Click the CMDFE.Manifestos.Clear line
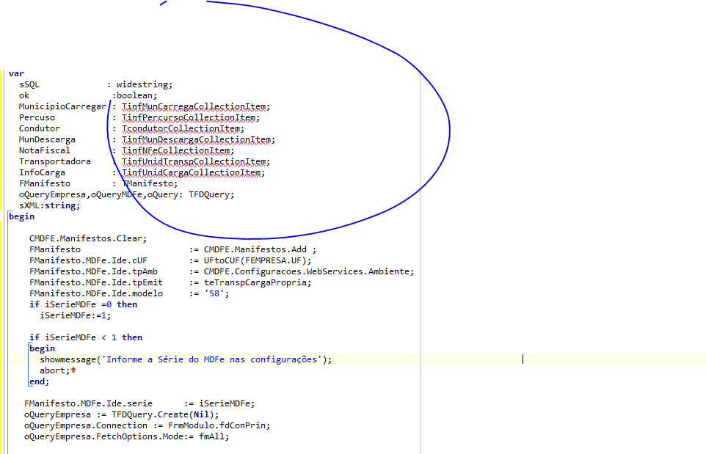This screenshot has height=454, width=706. tap(88, 238)
